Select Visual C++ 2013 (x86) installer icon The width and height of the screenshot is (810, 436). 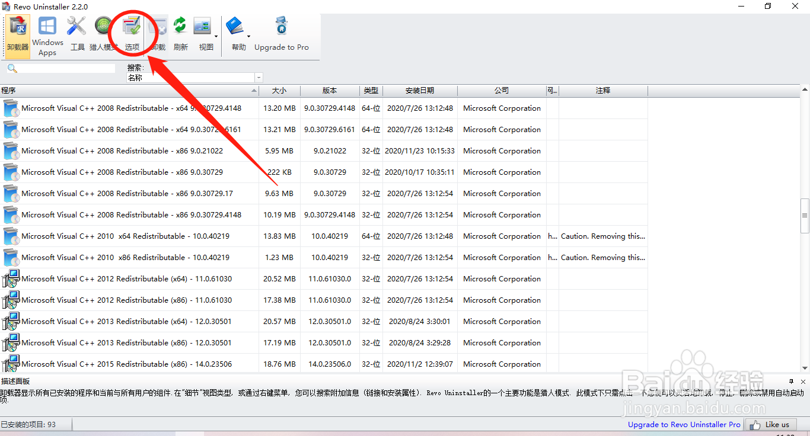pos(11,343)
